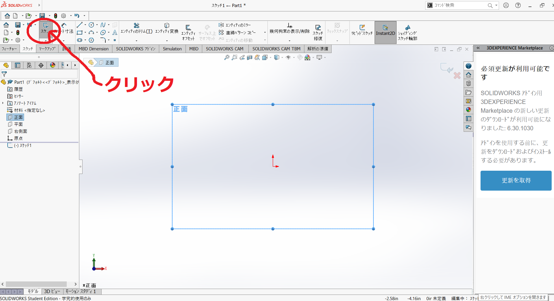Click エンティティ オフセット offset tool

click(188, 33)
